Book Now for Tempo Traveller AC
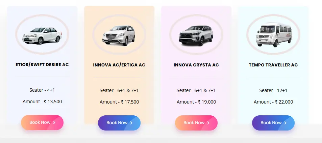 pyautogui.click(x=273, y=123)
